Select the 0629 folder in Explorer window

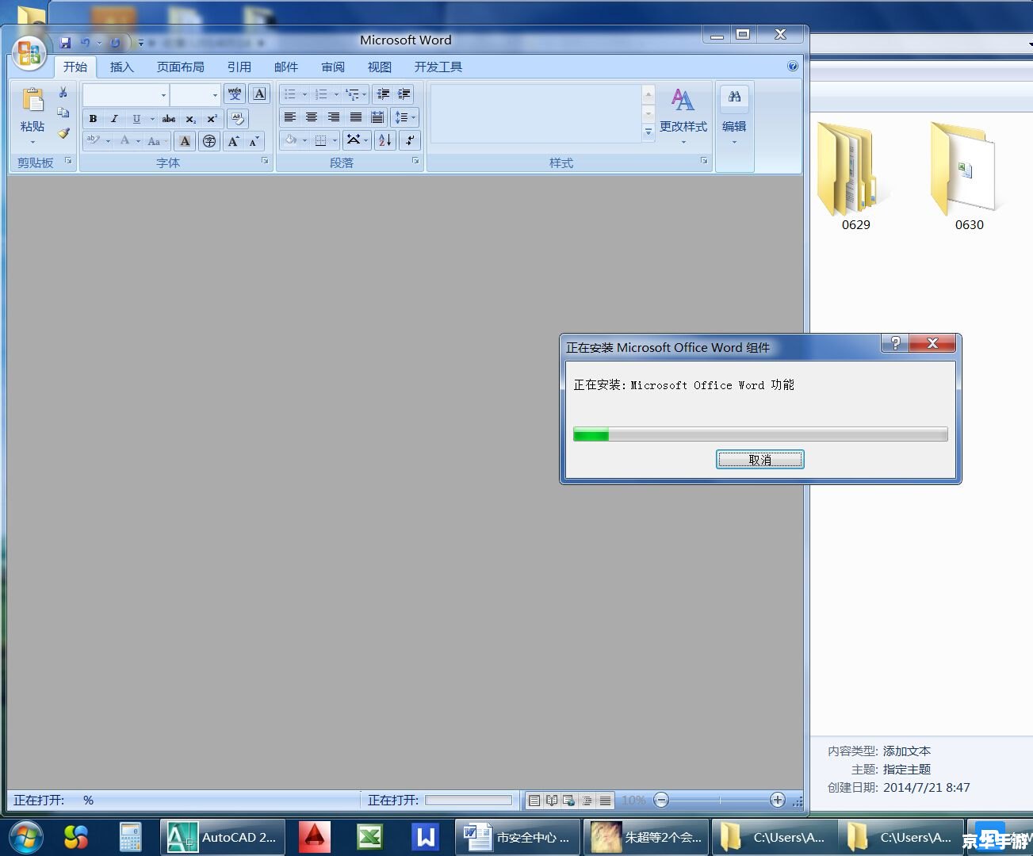(855, 176)
